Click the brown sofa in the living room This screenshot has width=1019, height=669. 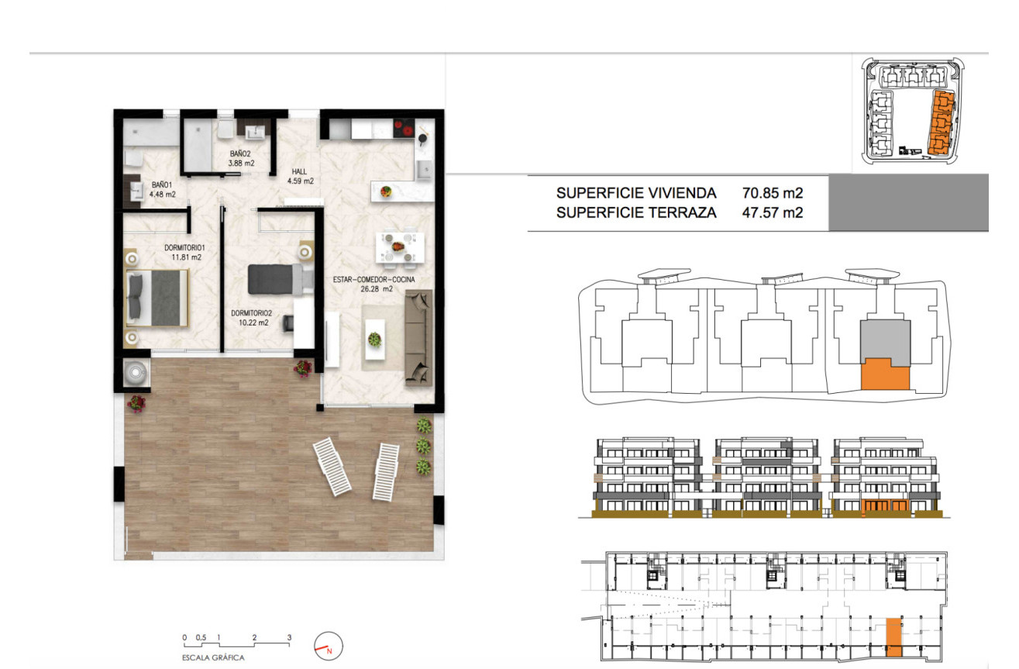click(418, 338)
